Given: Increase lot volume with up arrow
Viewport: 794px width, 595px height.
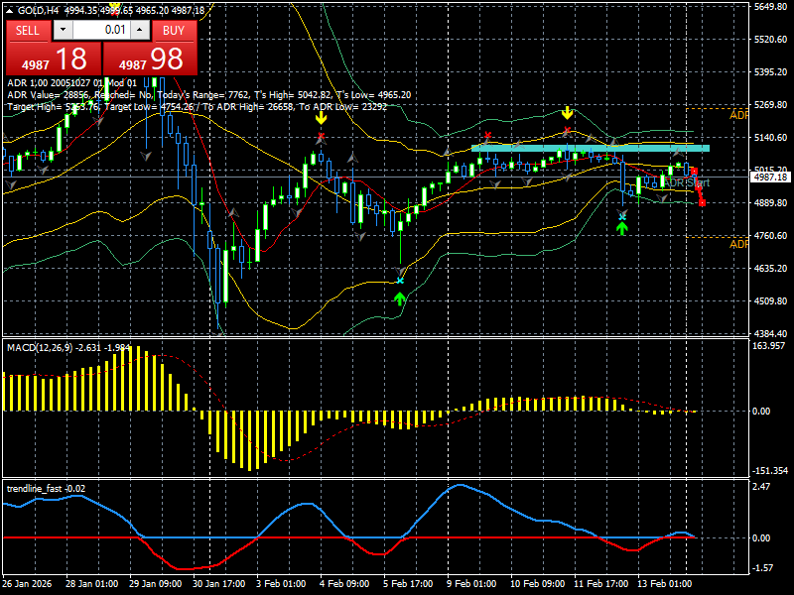Looking at the screenshot, I should tap(140, 30).
